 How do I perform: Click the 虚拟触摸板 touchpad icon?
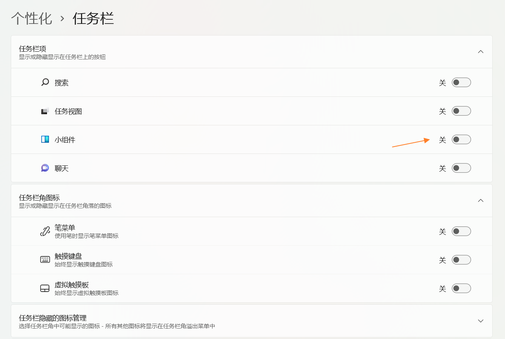pyautogui.click(x=45, y=288)
